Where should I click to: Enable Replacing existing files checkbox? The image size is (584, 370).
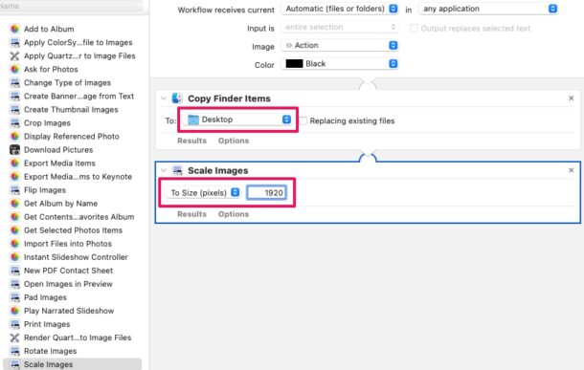click(x=303, y=120)
